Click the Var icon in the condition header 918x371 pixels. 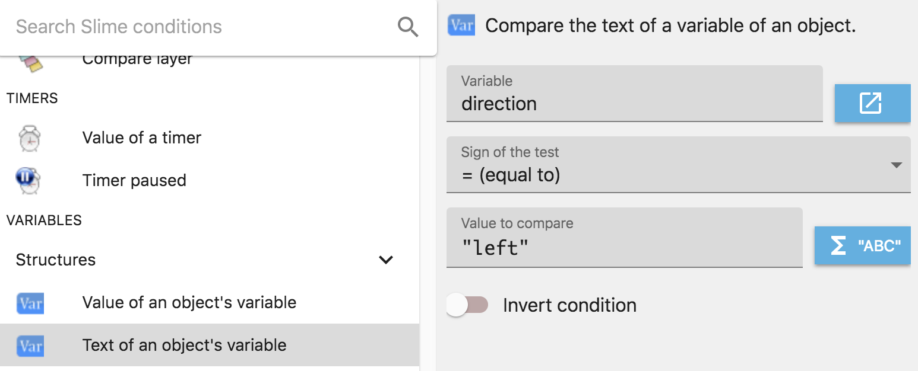(461, 26)
